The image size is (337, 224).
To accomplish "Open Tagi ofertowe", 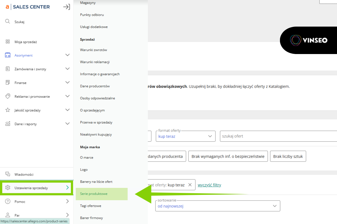I will (90, 206).
